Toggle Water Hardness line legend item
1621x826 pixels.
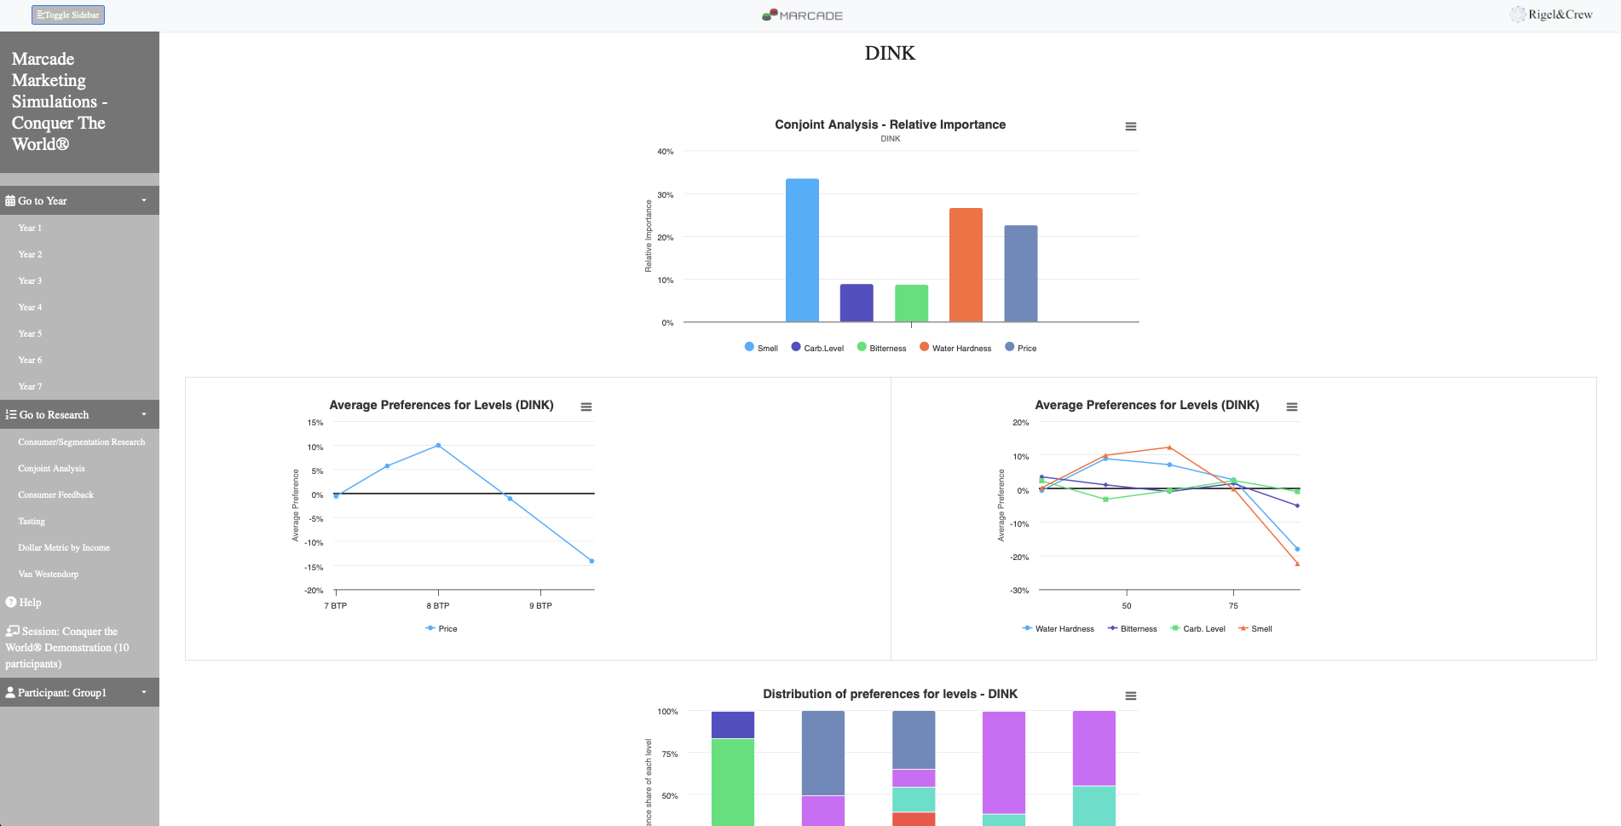tap(1058, 628)
